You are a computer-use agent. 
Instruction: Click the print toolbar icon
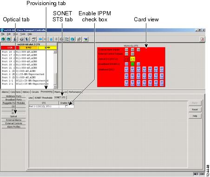pyautogui.click(x=22, y=39)
